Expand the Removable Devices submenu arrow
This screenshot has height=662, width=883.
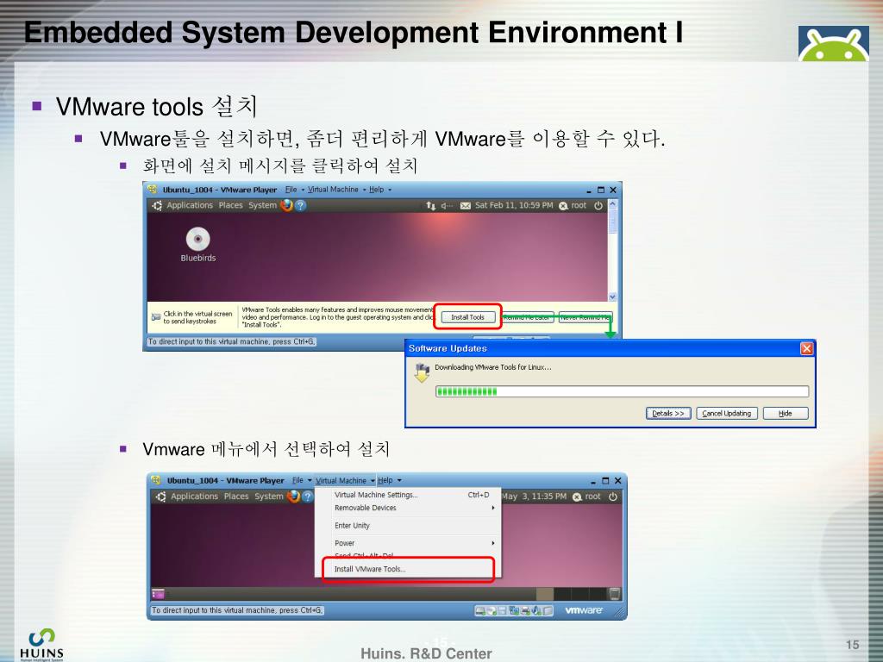tap(492, 508)
